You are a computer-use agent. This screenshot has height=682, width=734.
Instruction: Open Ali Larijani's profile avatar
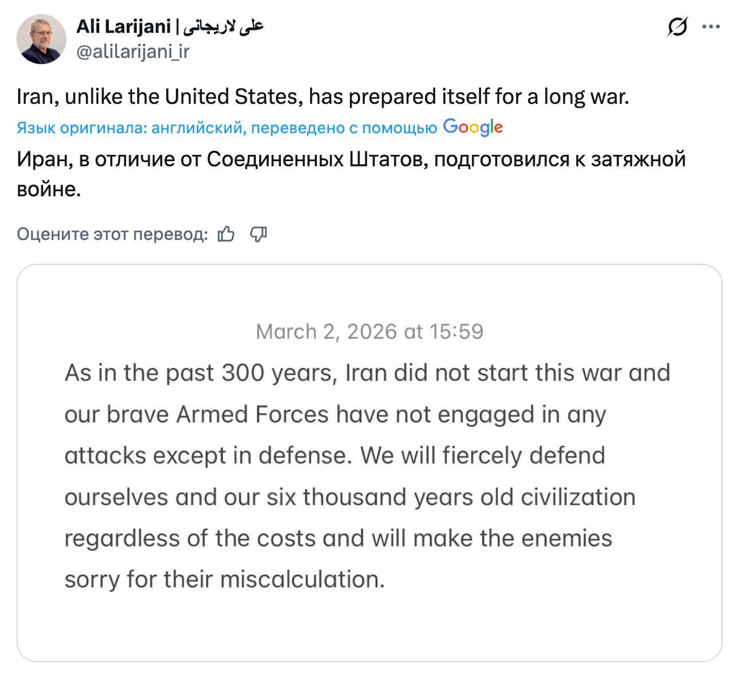(x=41, y=39)
